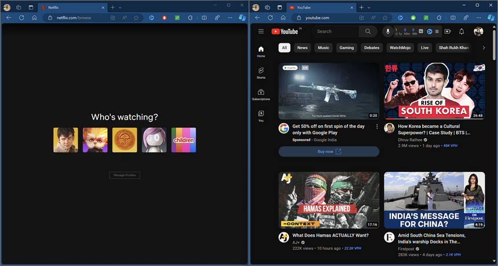Viewport: 498px width, 266px height.
Task: Open YouTube notifications bell
Action: (x=462, y=31)
